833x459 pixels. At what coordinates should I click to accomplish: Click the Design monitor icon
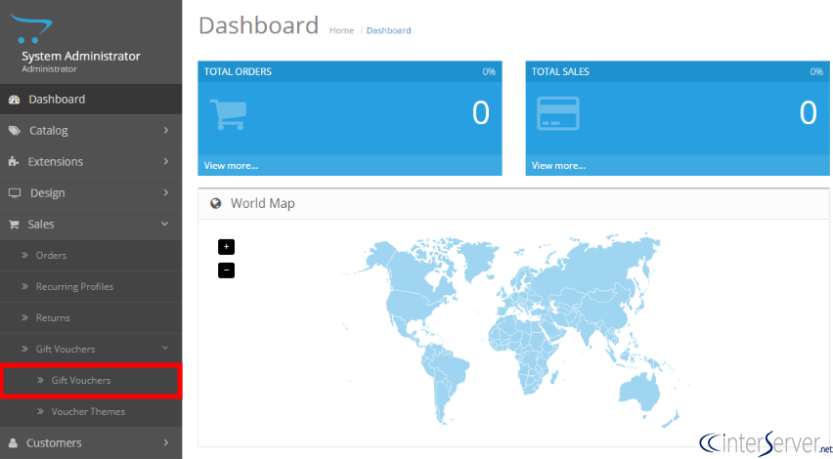[x=15, y=192]
